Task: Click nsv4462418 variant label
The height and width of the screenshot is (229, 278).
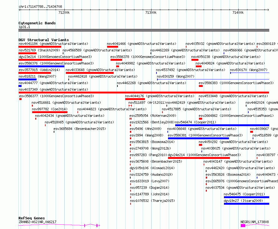Action: (103, 76)
